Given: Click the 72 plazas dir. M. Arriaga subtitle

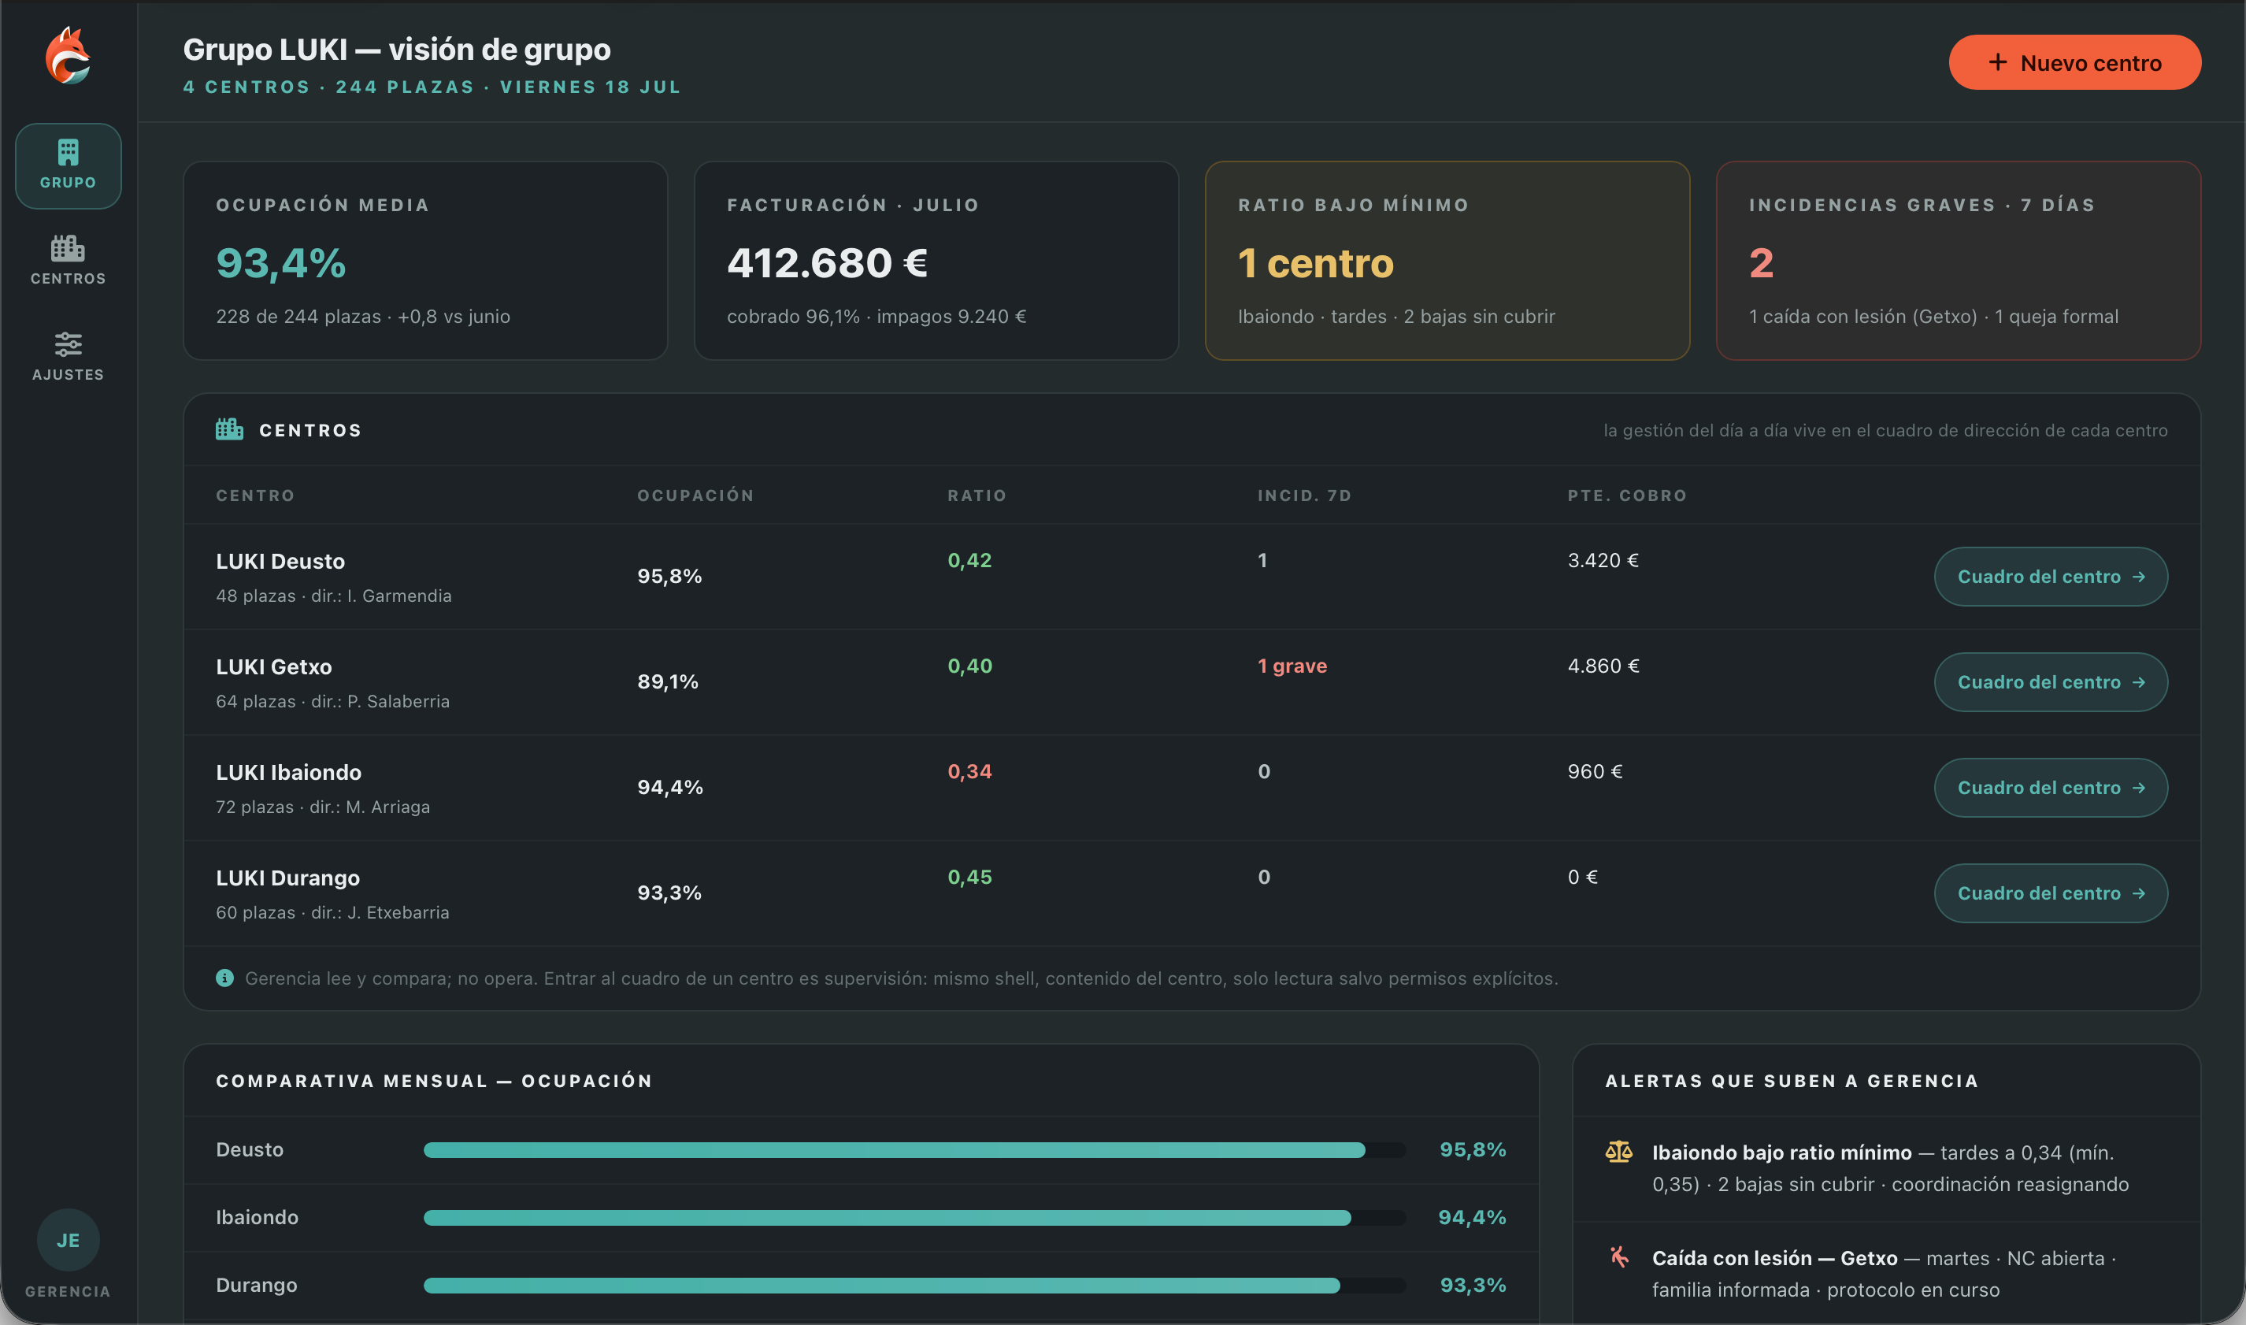Looking at the screenshot, I should tap(323, 807).
